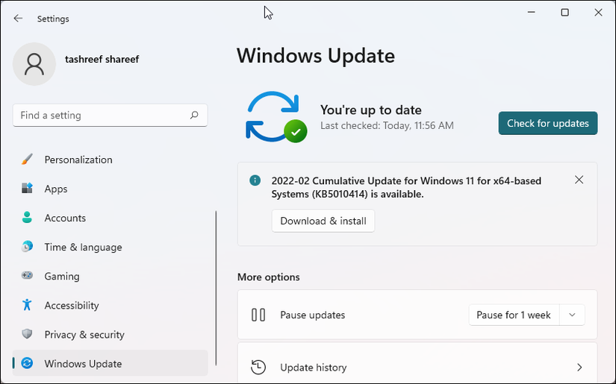Select Windows Update in the sidebar

click(83, 363)
